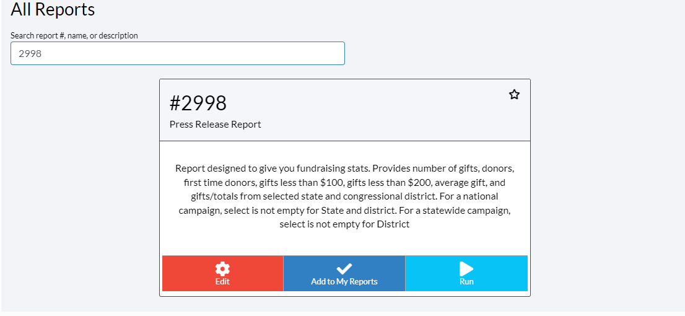Image resolution: width=685 pixels, height=316 pixels.
Task: Click the All Reports page heading
Action: (x=53, y=9)
